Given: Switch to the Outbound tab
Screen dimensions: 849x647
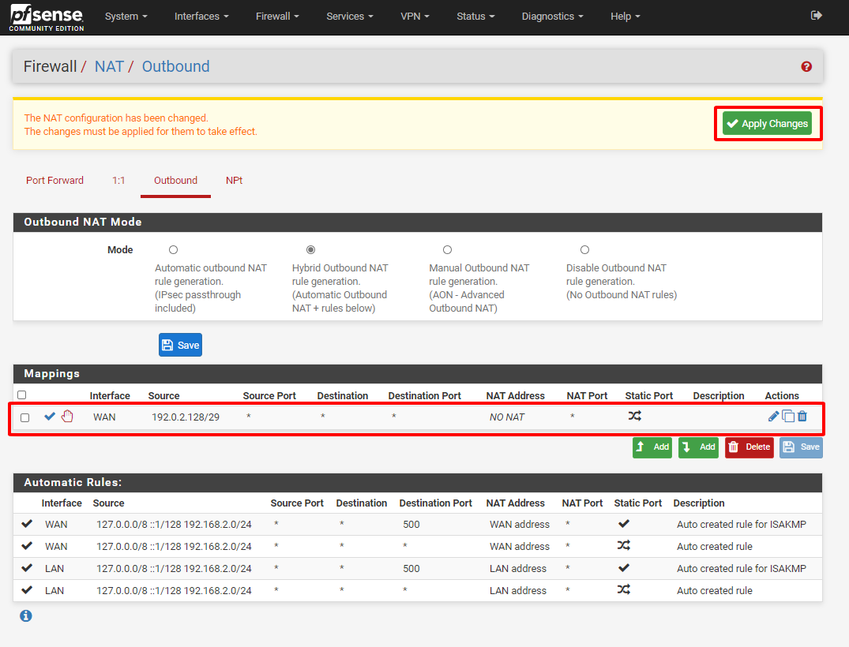Looking at the screenshot, I should [175, 180].
